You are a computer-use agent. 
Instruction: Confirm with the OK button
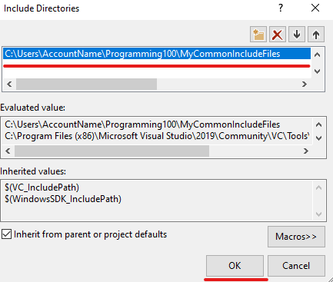click(235, 266)
